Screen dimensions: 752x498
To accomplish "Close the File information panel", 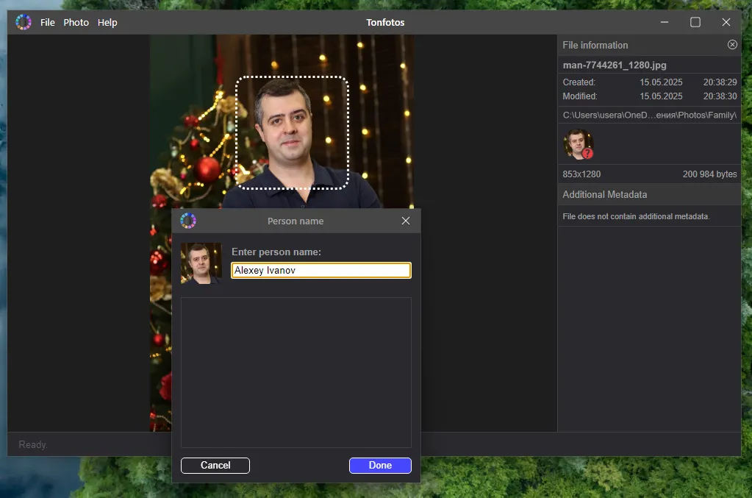I will click(732, 45).
